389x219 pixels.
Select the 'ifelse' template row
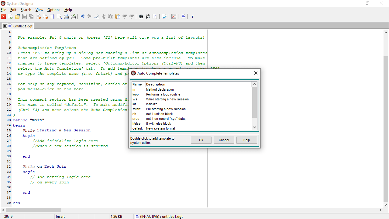192,123
